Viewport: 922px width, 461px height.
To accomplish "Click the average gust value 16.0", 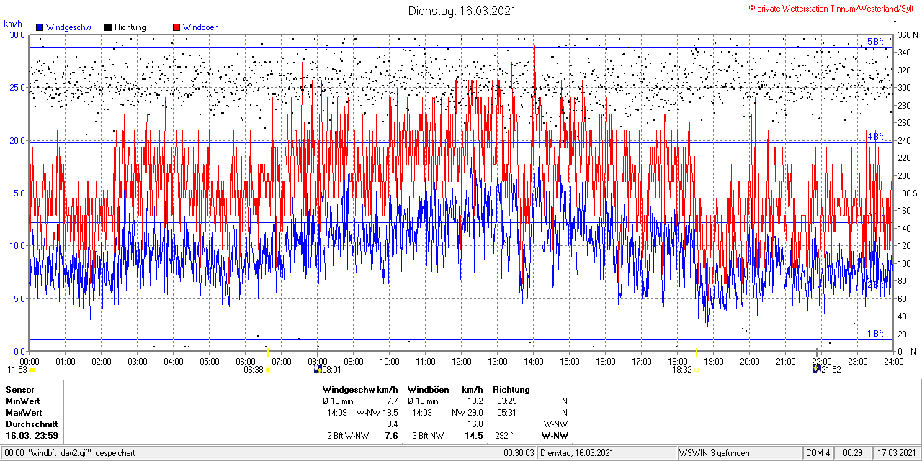I will pos(475,424).
